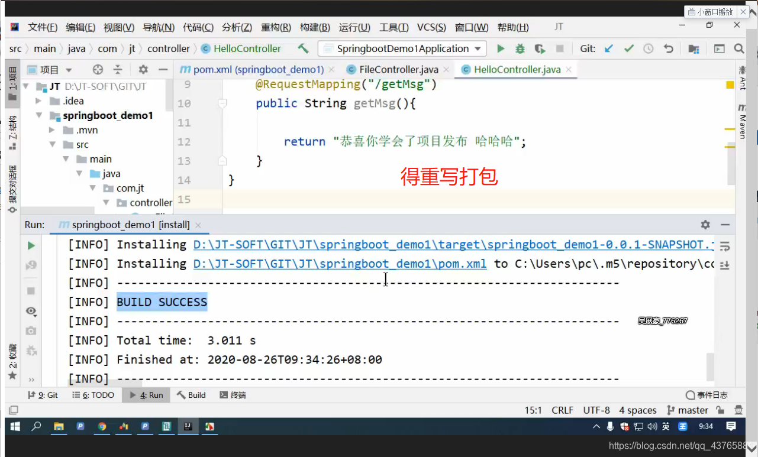Open the springboot_demo1 jar path link

454,245
